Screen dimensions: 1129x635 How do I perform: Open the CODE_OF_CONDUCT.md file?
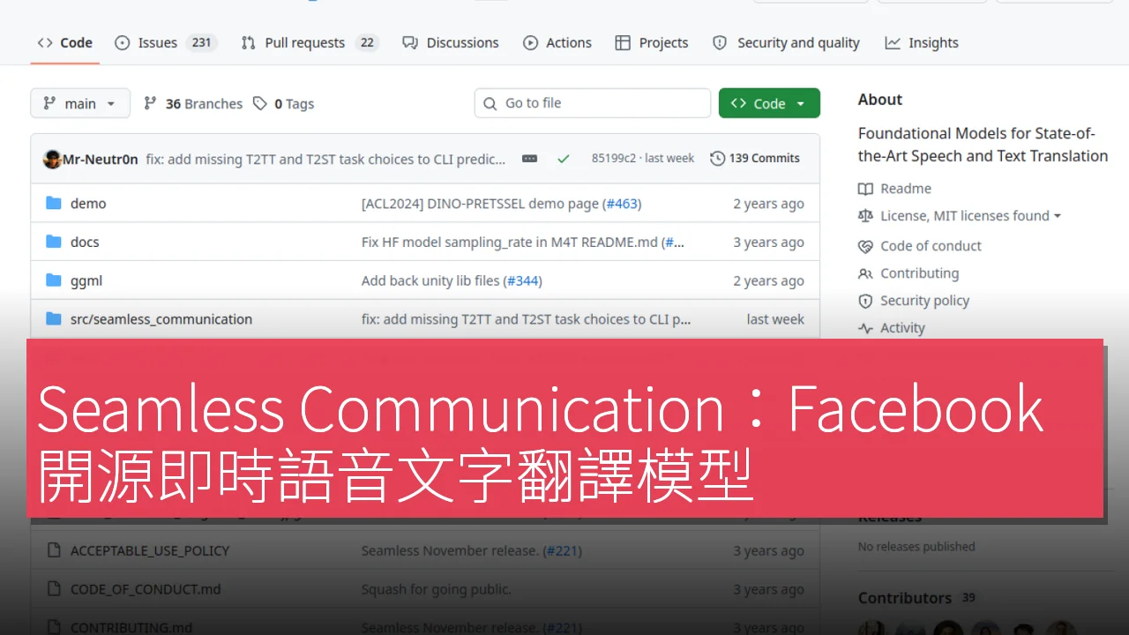(x=146, y=589)
